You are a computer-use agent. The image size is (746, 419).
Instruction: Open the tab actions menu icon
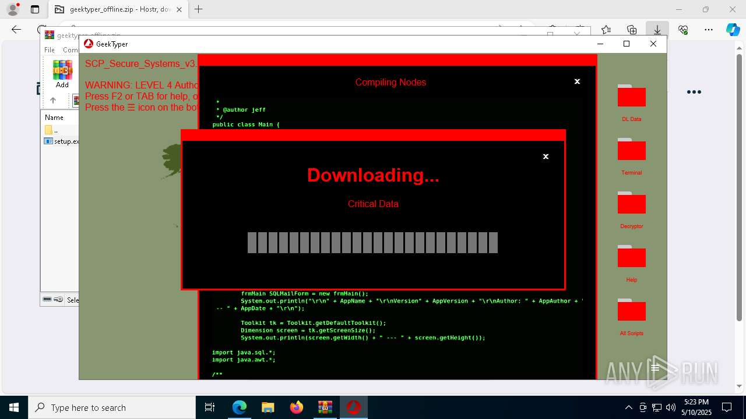[x=35, y=9]
